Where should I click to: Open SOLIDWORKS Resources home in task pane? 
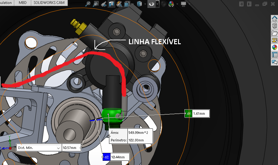click(x=274, y=18)
